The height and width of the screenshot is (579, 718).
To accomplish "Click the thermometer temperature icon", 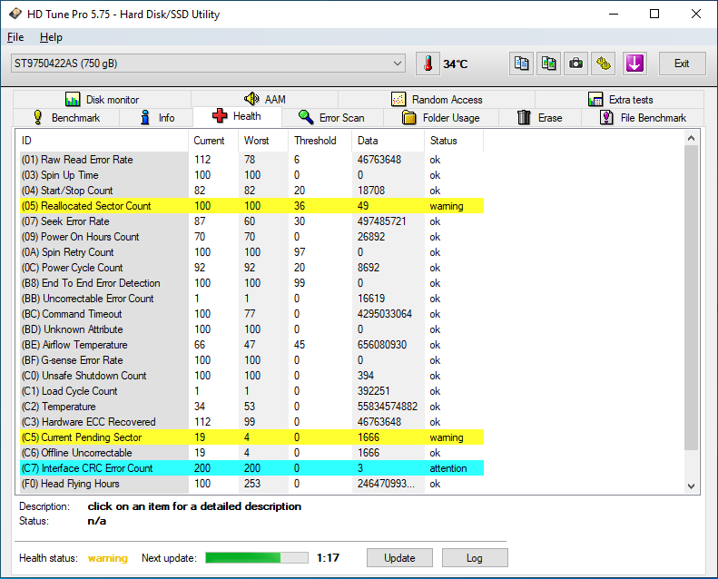I will click(x=427, y=64).
